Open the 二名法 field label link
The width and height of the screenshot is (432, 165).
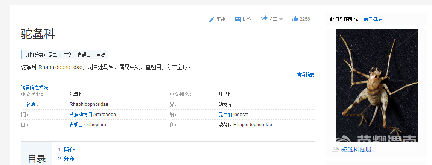pos(29,104)
